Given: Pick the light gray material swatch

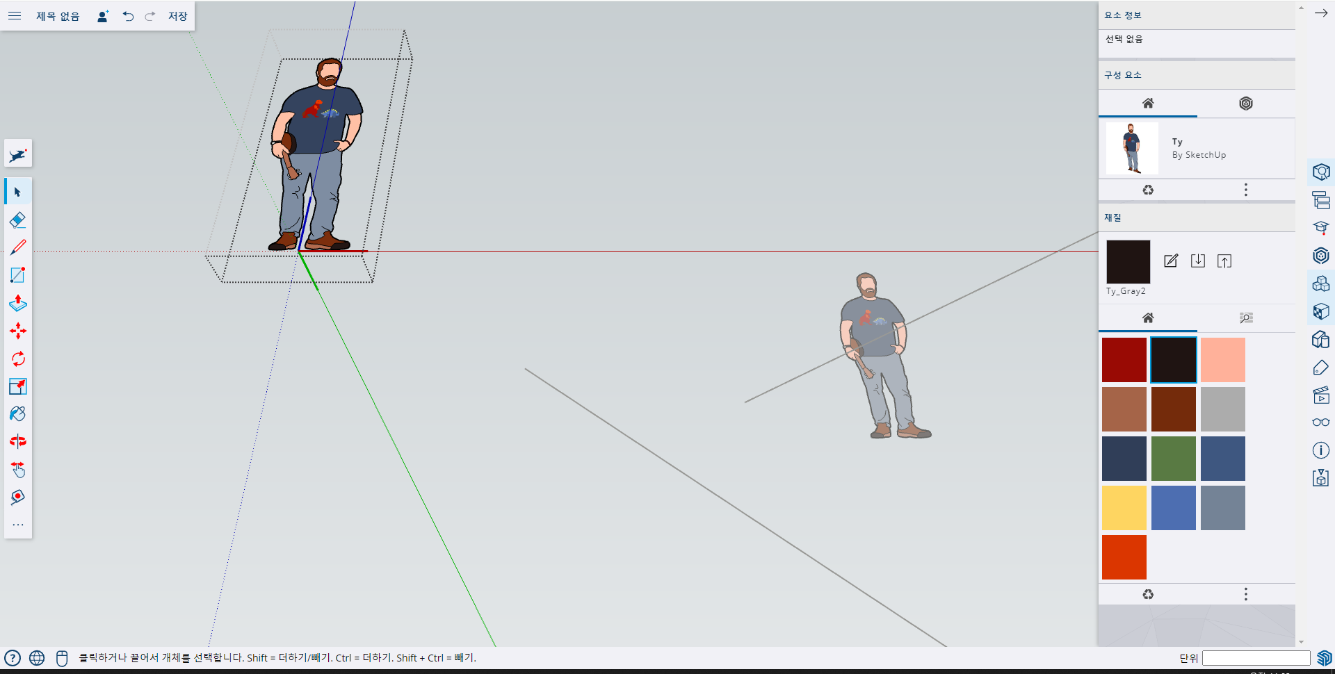Looking at the screenshot, I should tap(1223, 409).
